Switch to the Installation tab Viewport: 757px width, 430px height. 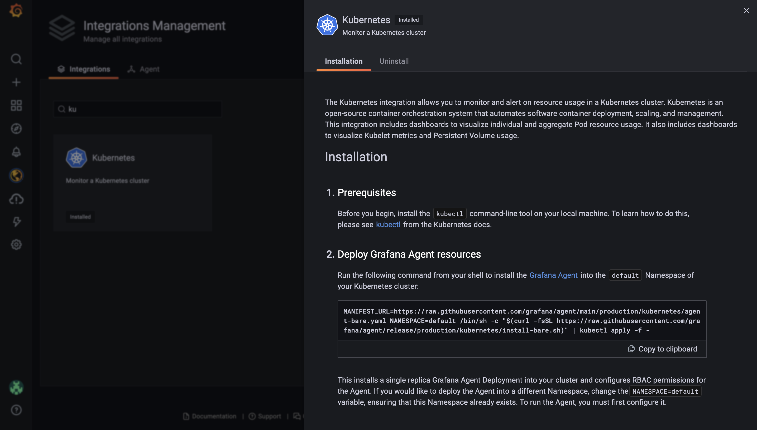(343, 61)
